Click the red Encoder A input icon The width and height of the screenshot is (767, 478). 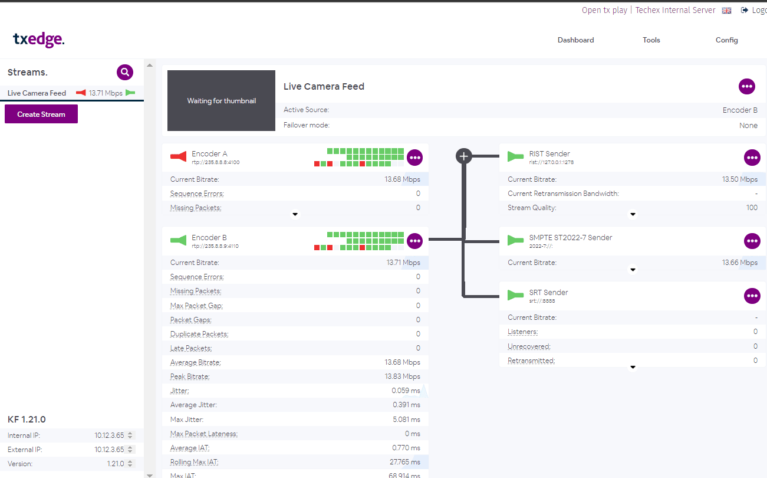pyautogui.click(x=178, y=157)
